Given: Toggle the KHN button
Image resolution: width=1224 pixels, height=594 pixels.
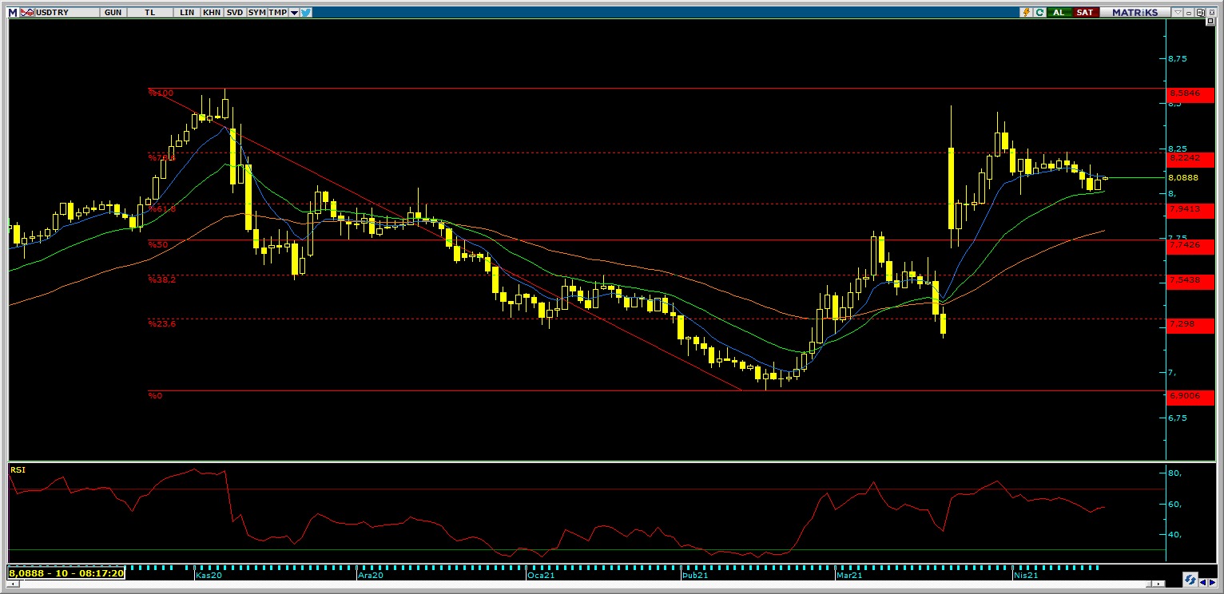Looking at the screenshot, I should [x=212, y=13].
